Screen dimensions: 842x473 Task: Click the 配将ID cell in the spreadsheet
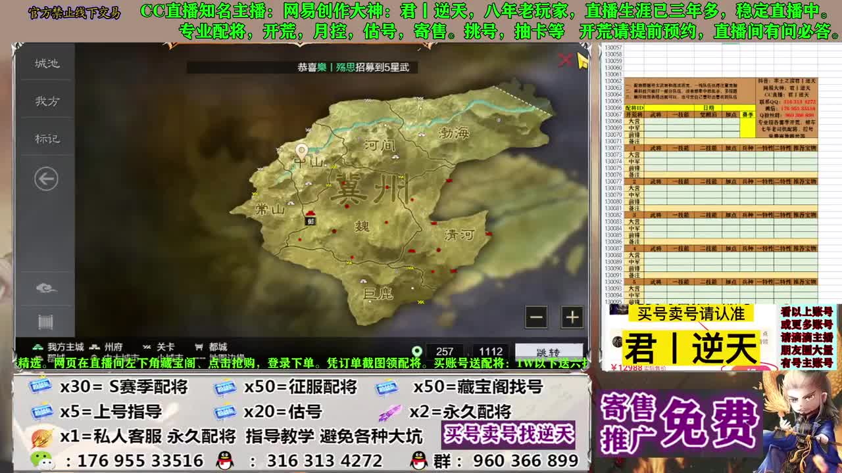pos(634,108)
